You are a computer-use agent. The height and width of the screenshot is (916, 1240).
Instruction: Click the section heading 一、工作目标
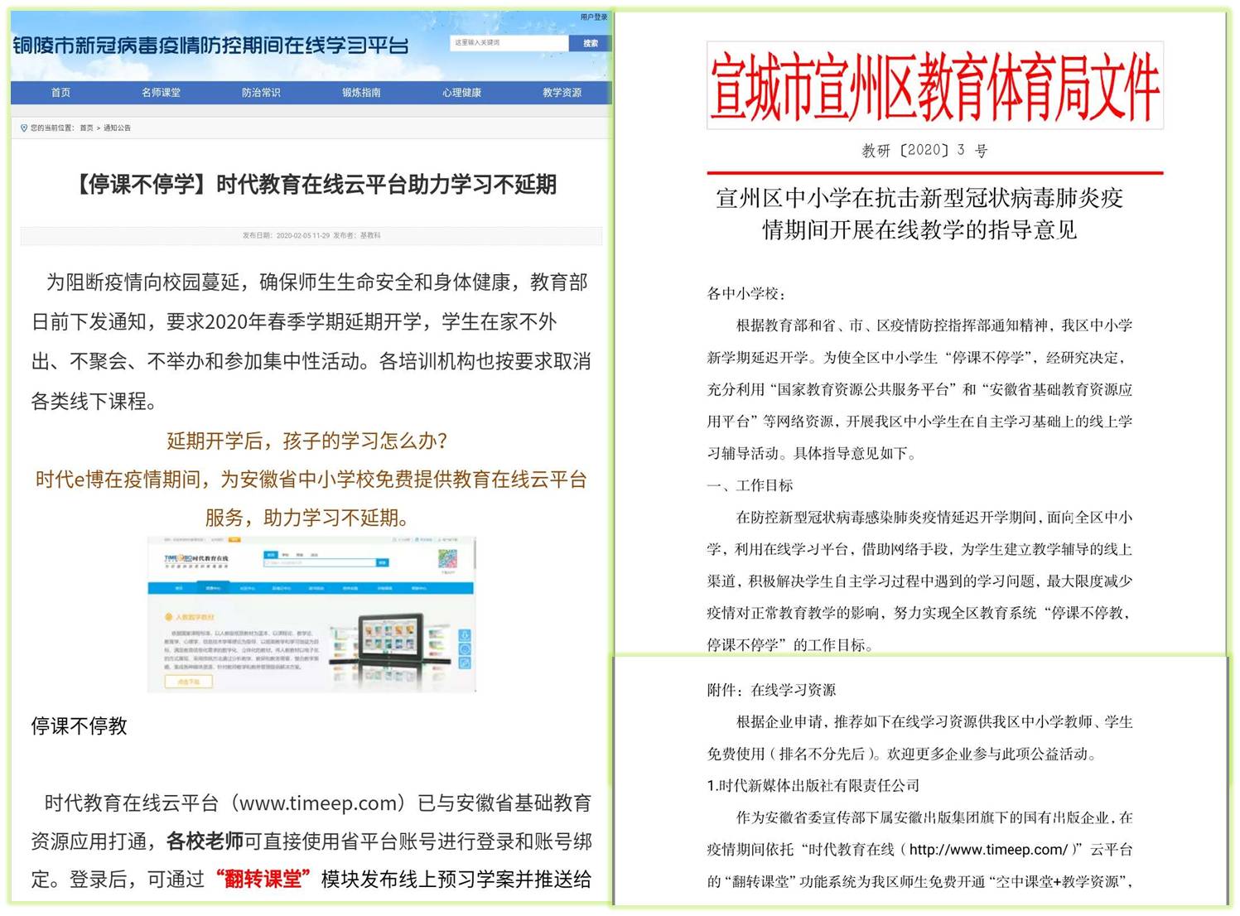[750, 485]
